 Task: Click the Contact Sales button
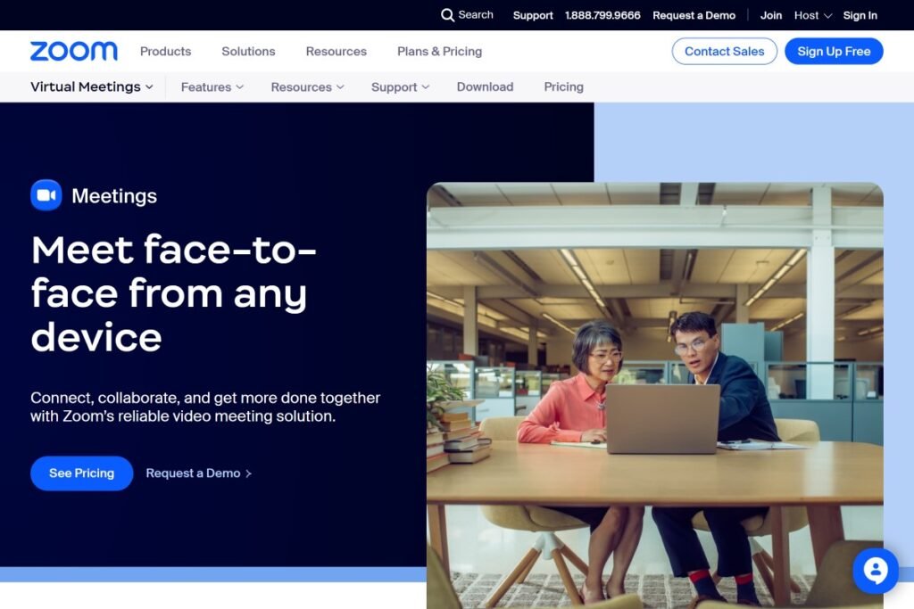(x=724, y=51)
